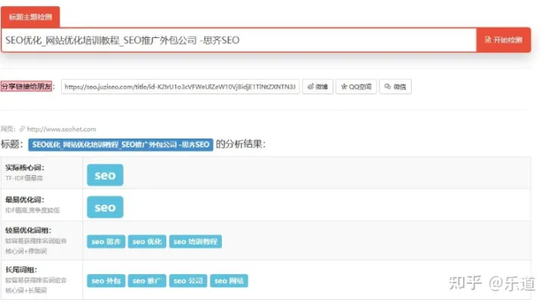Click the TF-IDF值最高 description text

pyautogui.click(x=24, y=178)
